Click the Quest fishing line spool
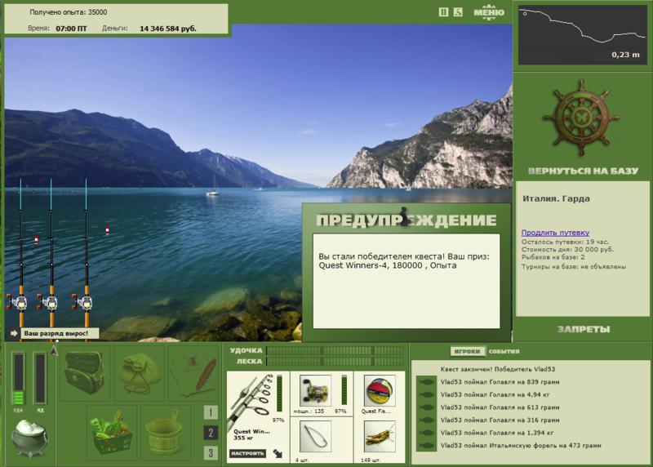This screenshot has width=653, height=467. pyautogui.click(x=379, y=390)
